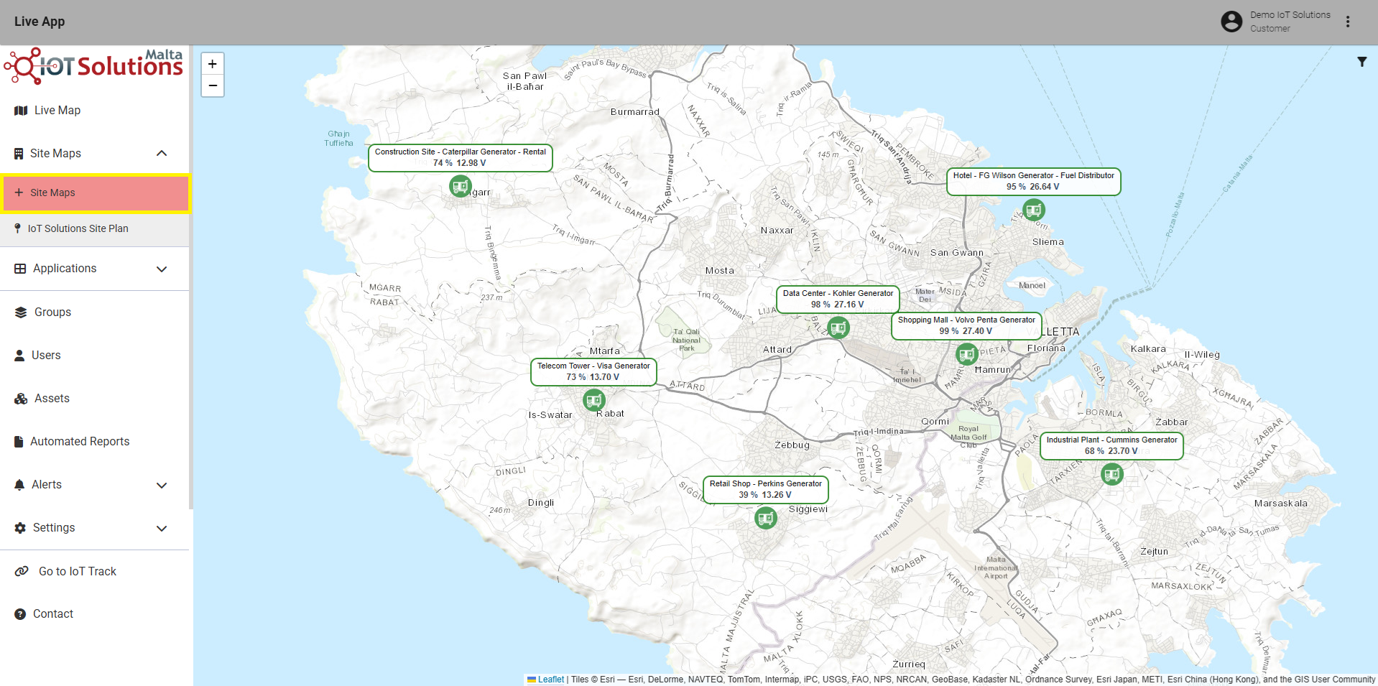Click the Applications grid icon

point(20,269)
